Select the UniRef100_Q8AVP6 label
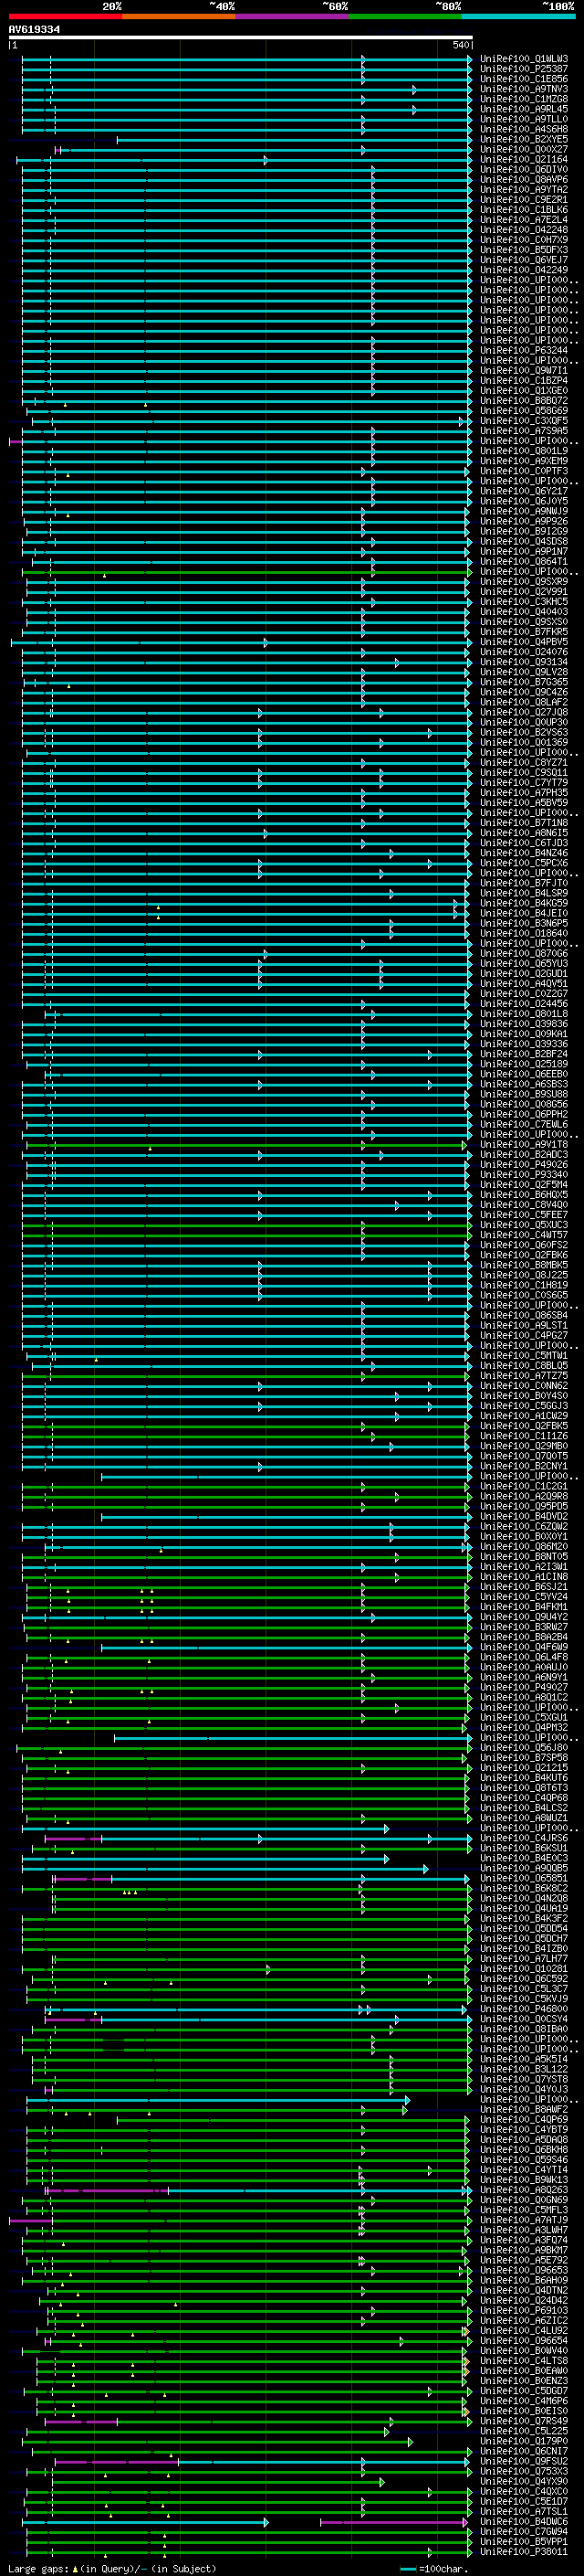 pyautogui.click(x=524, y=179)
